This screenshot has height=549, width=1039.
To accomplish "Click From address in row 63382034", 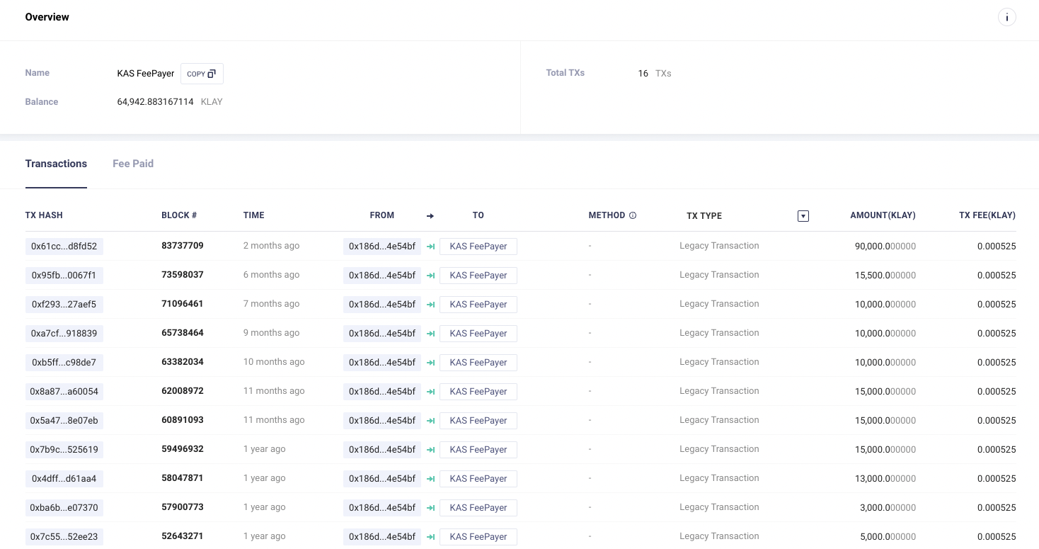I will (x=382, y=363).
